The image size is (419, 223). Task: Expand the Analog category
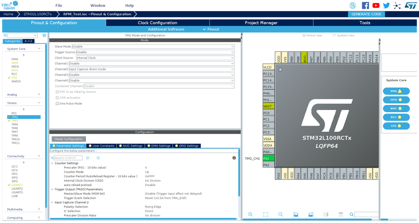coord(23,94)
